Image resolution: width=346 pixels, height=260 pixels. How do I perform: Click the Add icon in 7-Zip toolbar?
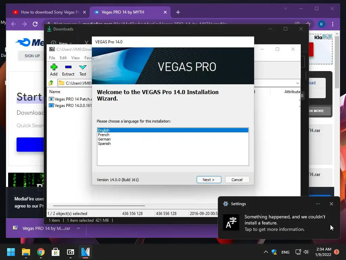[x=54, y=70]
